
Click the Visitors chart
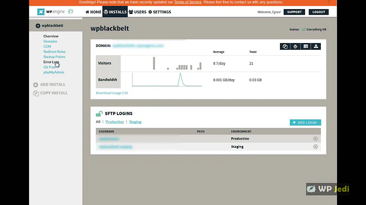(177, 63)
